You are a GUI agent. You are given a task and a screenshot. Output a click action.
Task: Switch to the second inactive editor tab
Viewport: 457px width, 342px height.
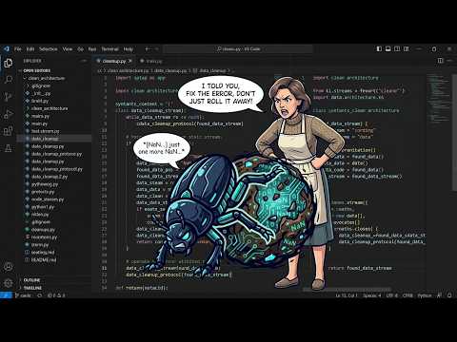tap(151, 61)
